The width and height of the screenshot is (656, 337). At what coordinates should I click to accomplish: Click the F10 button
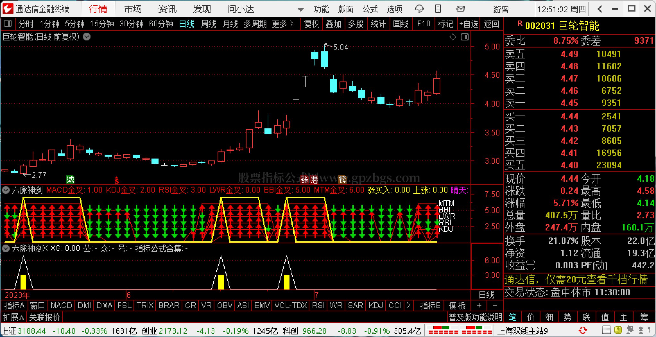point(423,24)
